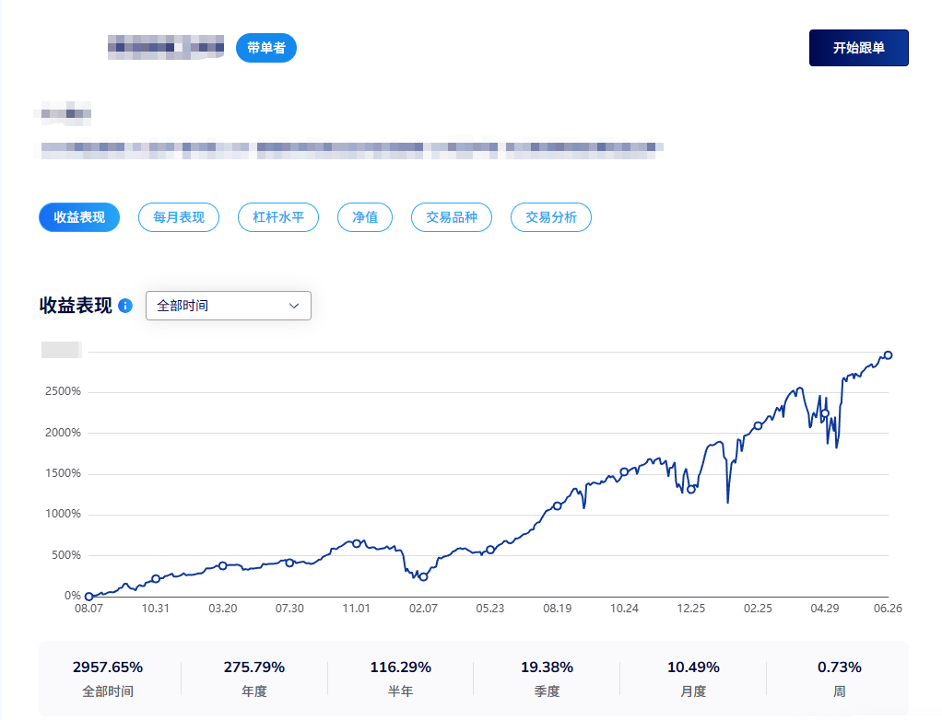Click the 2957.65% all-time return value

108,668
